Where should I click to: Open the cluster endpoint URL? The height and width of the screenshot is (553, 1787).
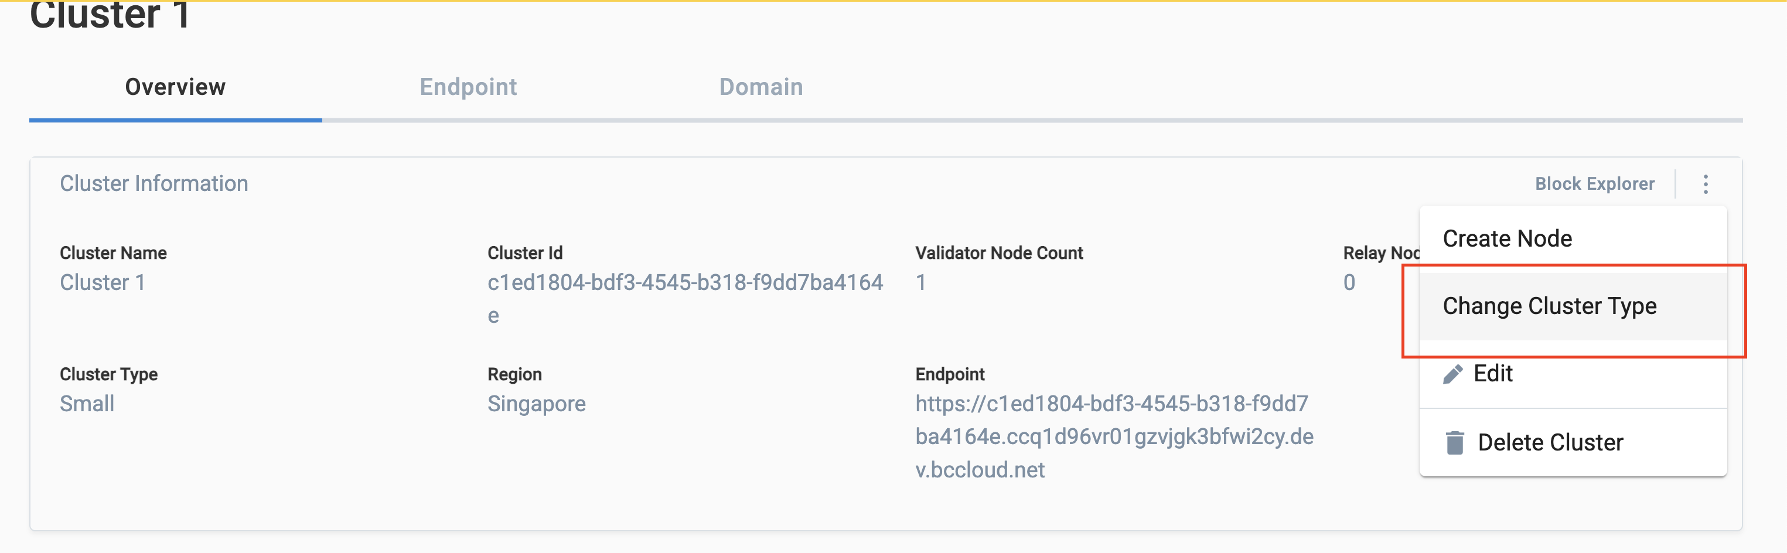click(x=1114, y=436)
